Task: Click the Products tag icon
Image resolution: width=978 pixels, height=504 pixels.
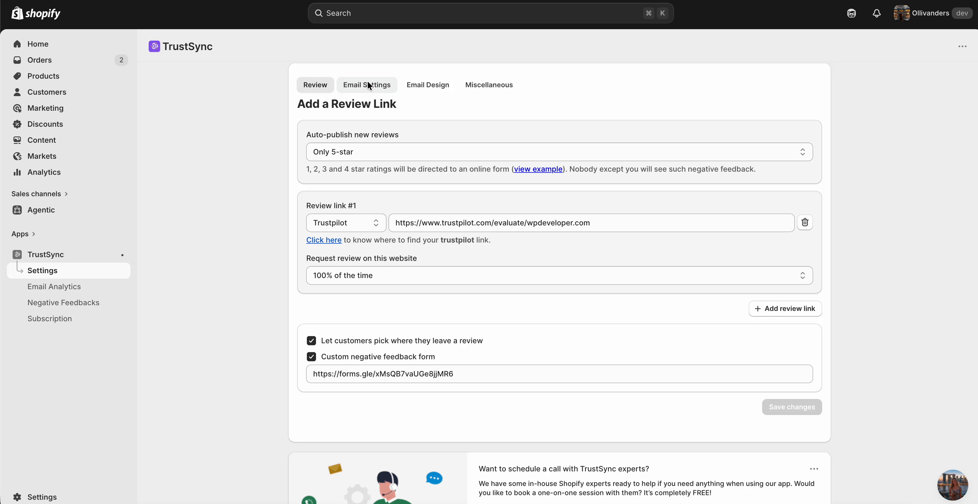Action: click(17, 76)
